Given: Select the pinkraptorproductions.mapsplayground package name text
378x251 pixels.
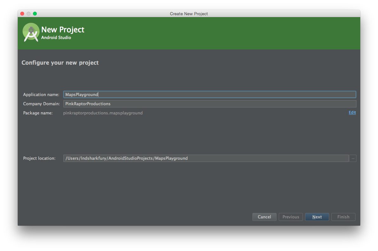Looking at the screenshot, I should point(103,113).
